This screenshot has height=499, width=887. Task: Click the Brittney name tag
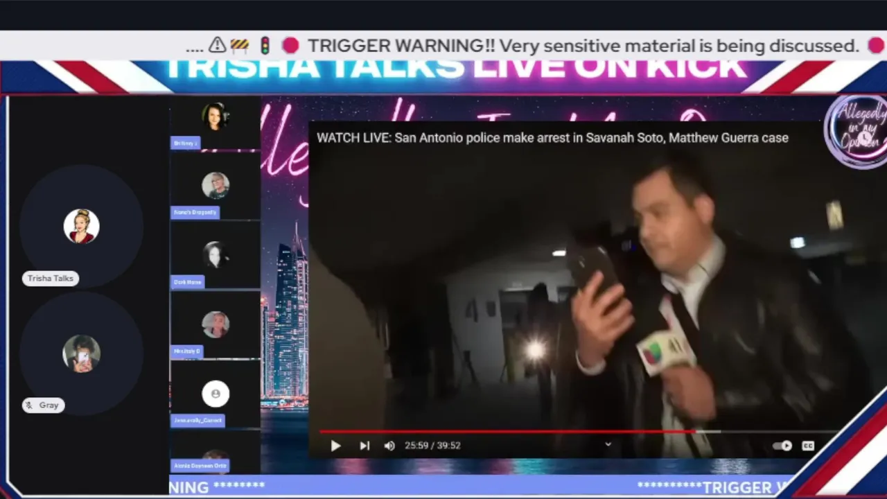185,143
